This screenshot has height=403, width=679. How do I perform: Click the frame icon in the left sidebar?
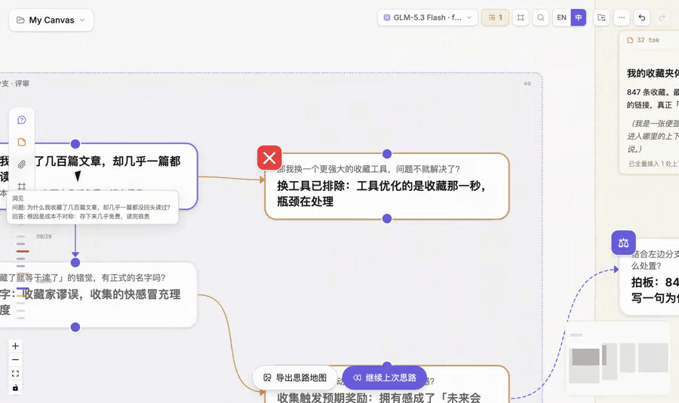pos(22,186)
